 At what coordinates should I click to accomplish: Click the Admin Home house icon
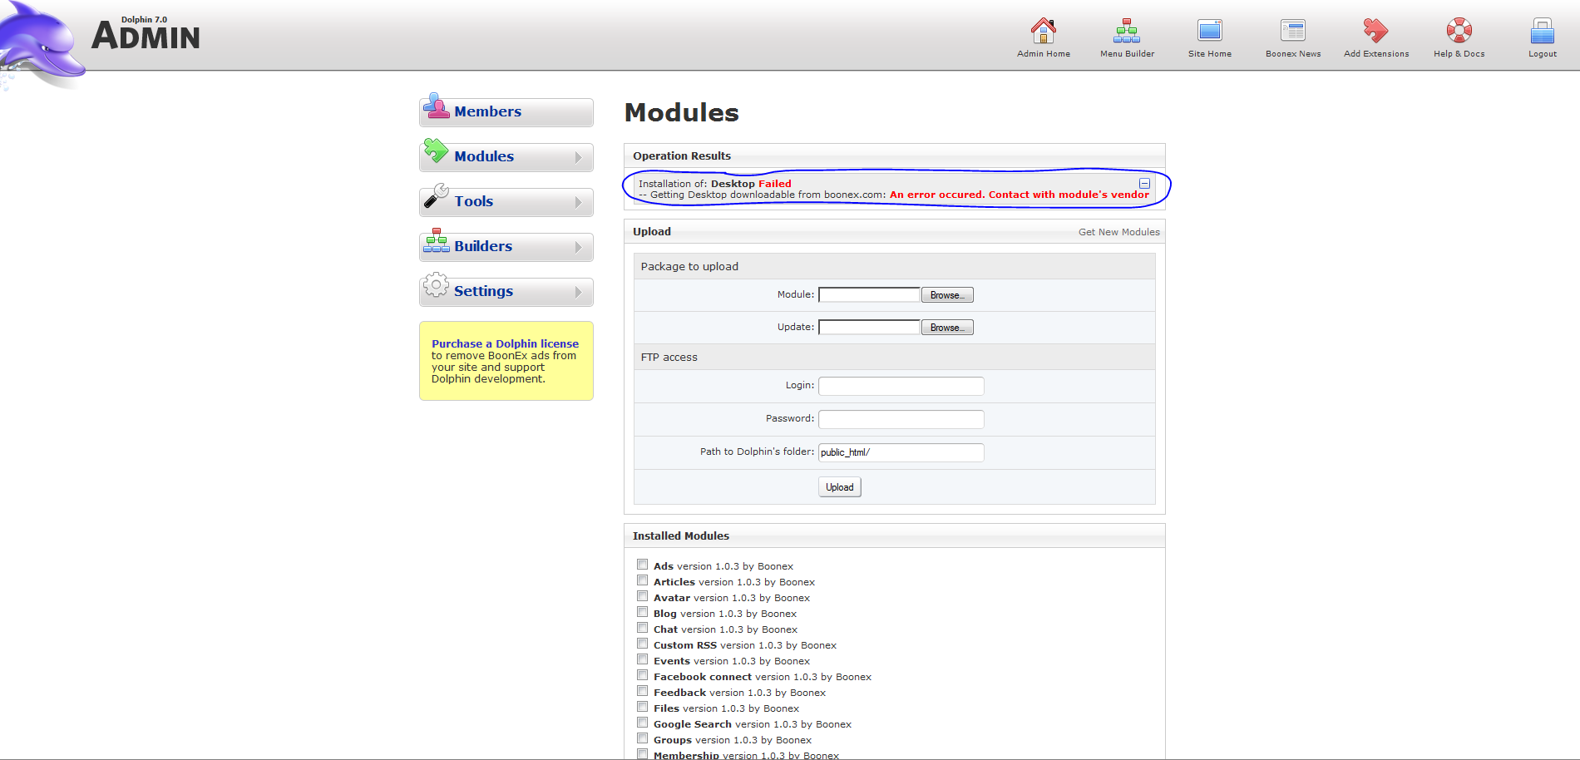click(1043, 32)
